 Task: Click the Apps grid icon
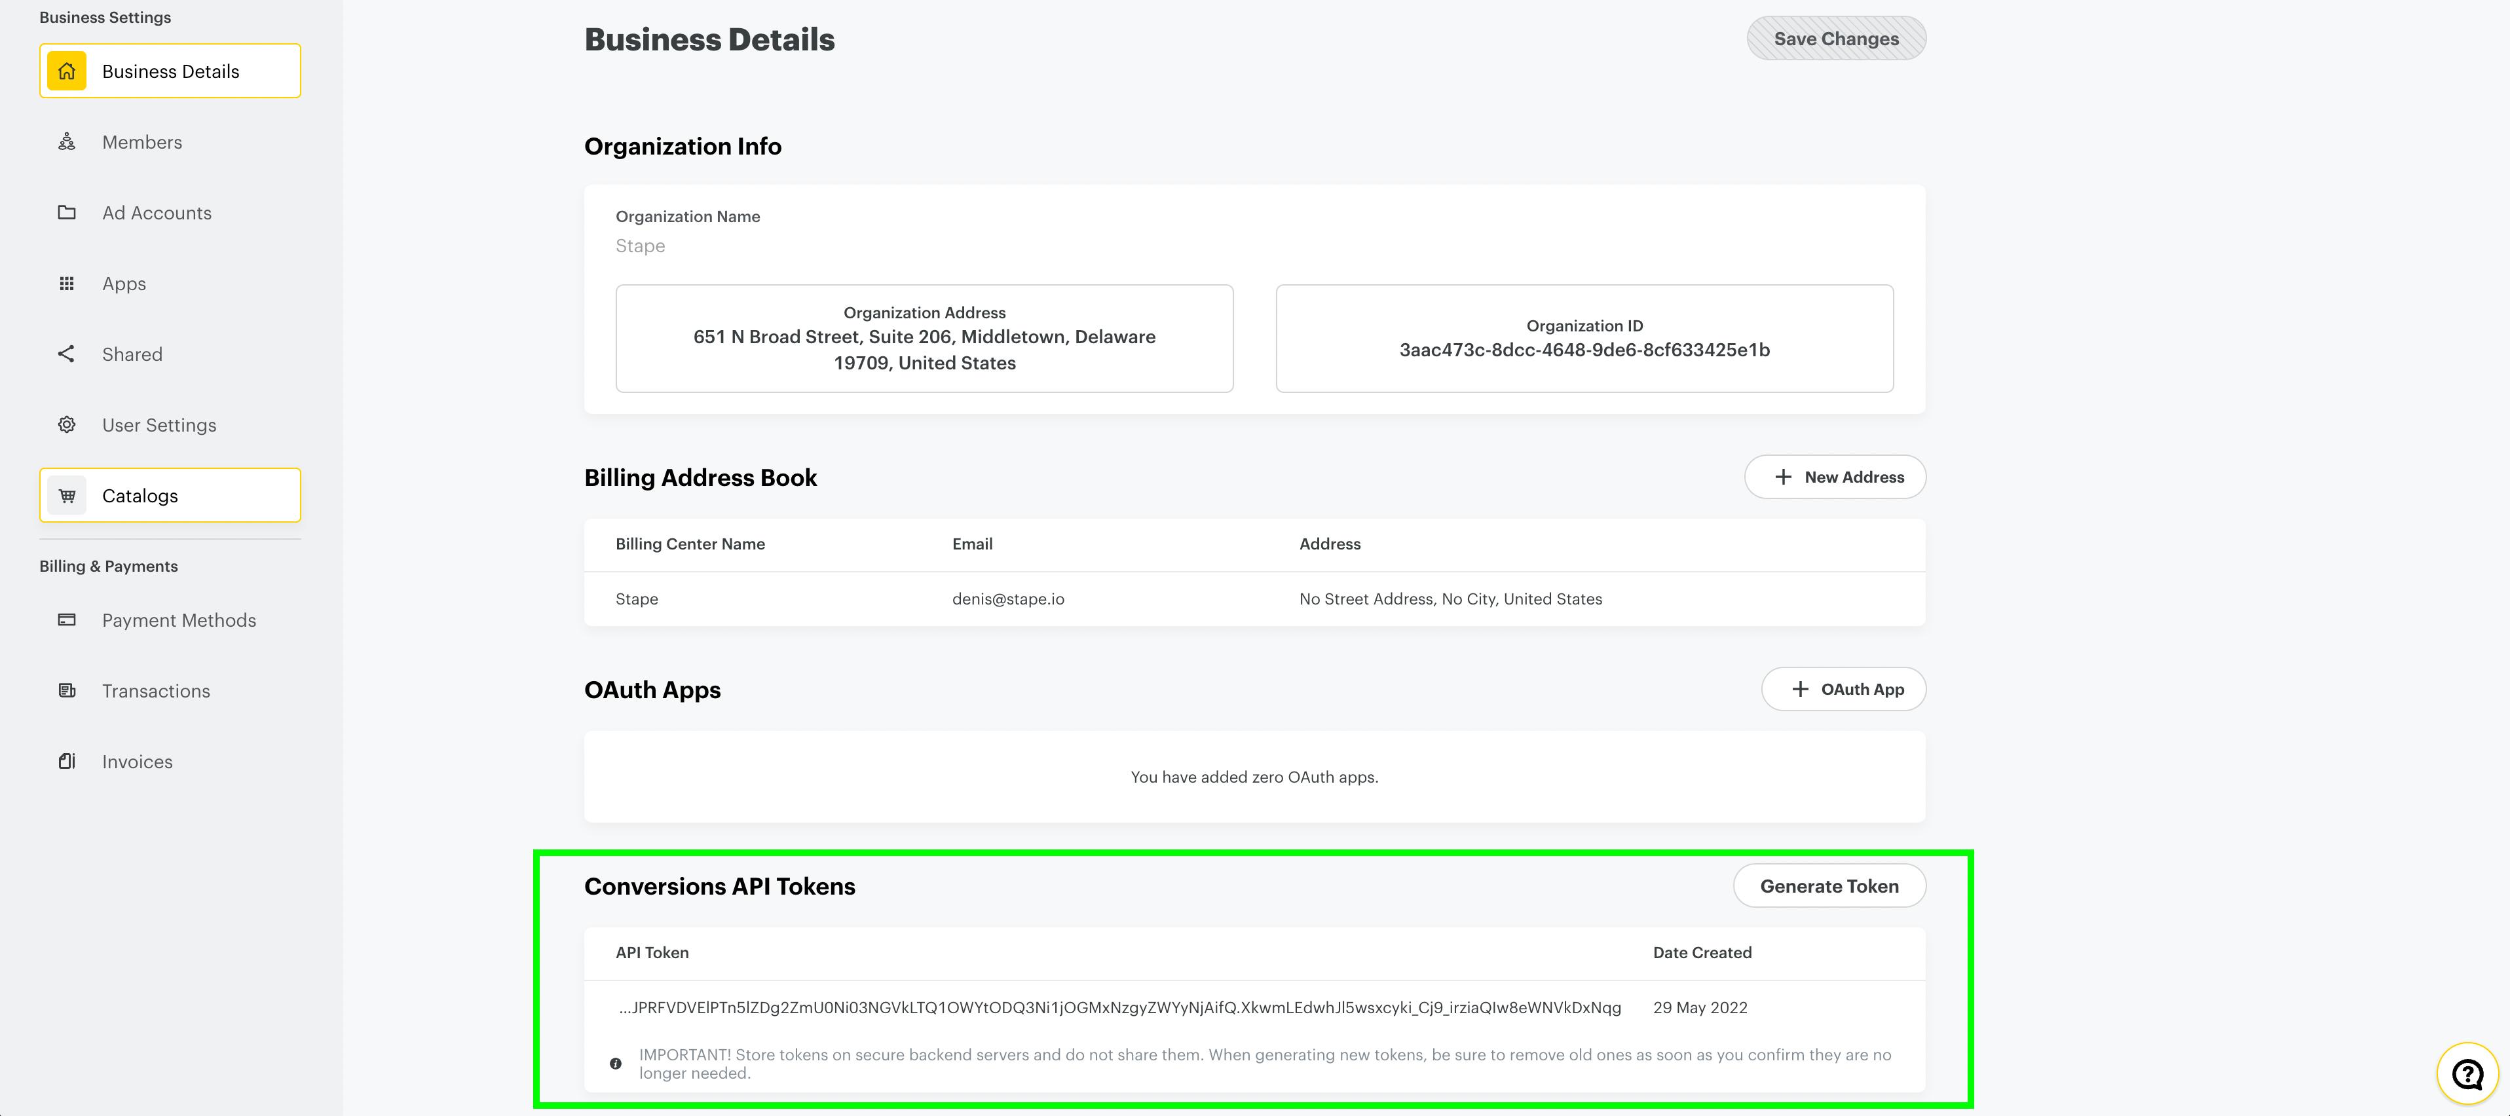pyautogui.click(x=66, y=284)
